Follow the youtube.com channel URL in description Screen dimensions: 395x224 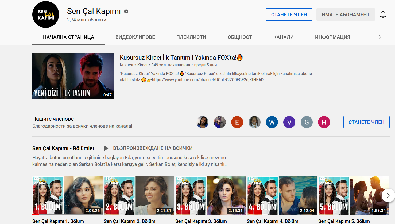[x=209, y=80]
